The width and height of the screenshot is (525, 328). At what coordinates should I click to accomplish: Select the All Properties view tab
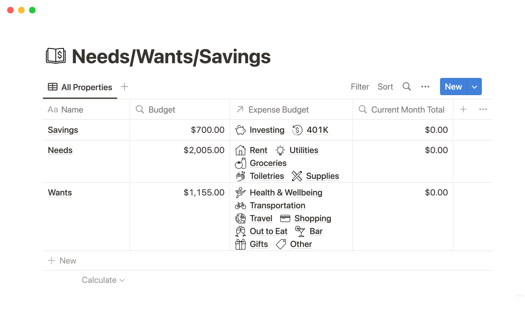pos(80,87)
